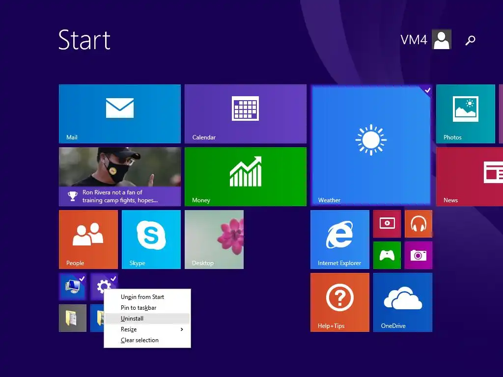Open the Ron Rivera sports news tile
Viewport: 503px width, 377px height.
coord(120,177)
